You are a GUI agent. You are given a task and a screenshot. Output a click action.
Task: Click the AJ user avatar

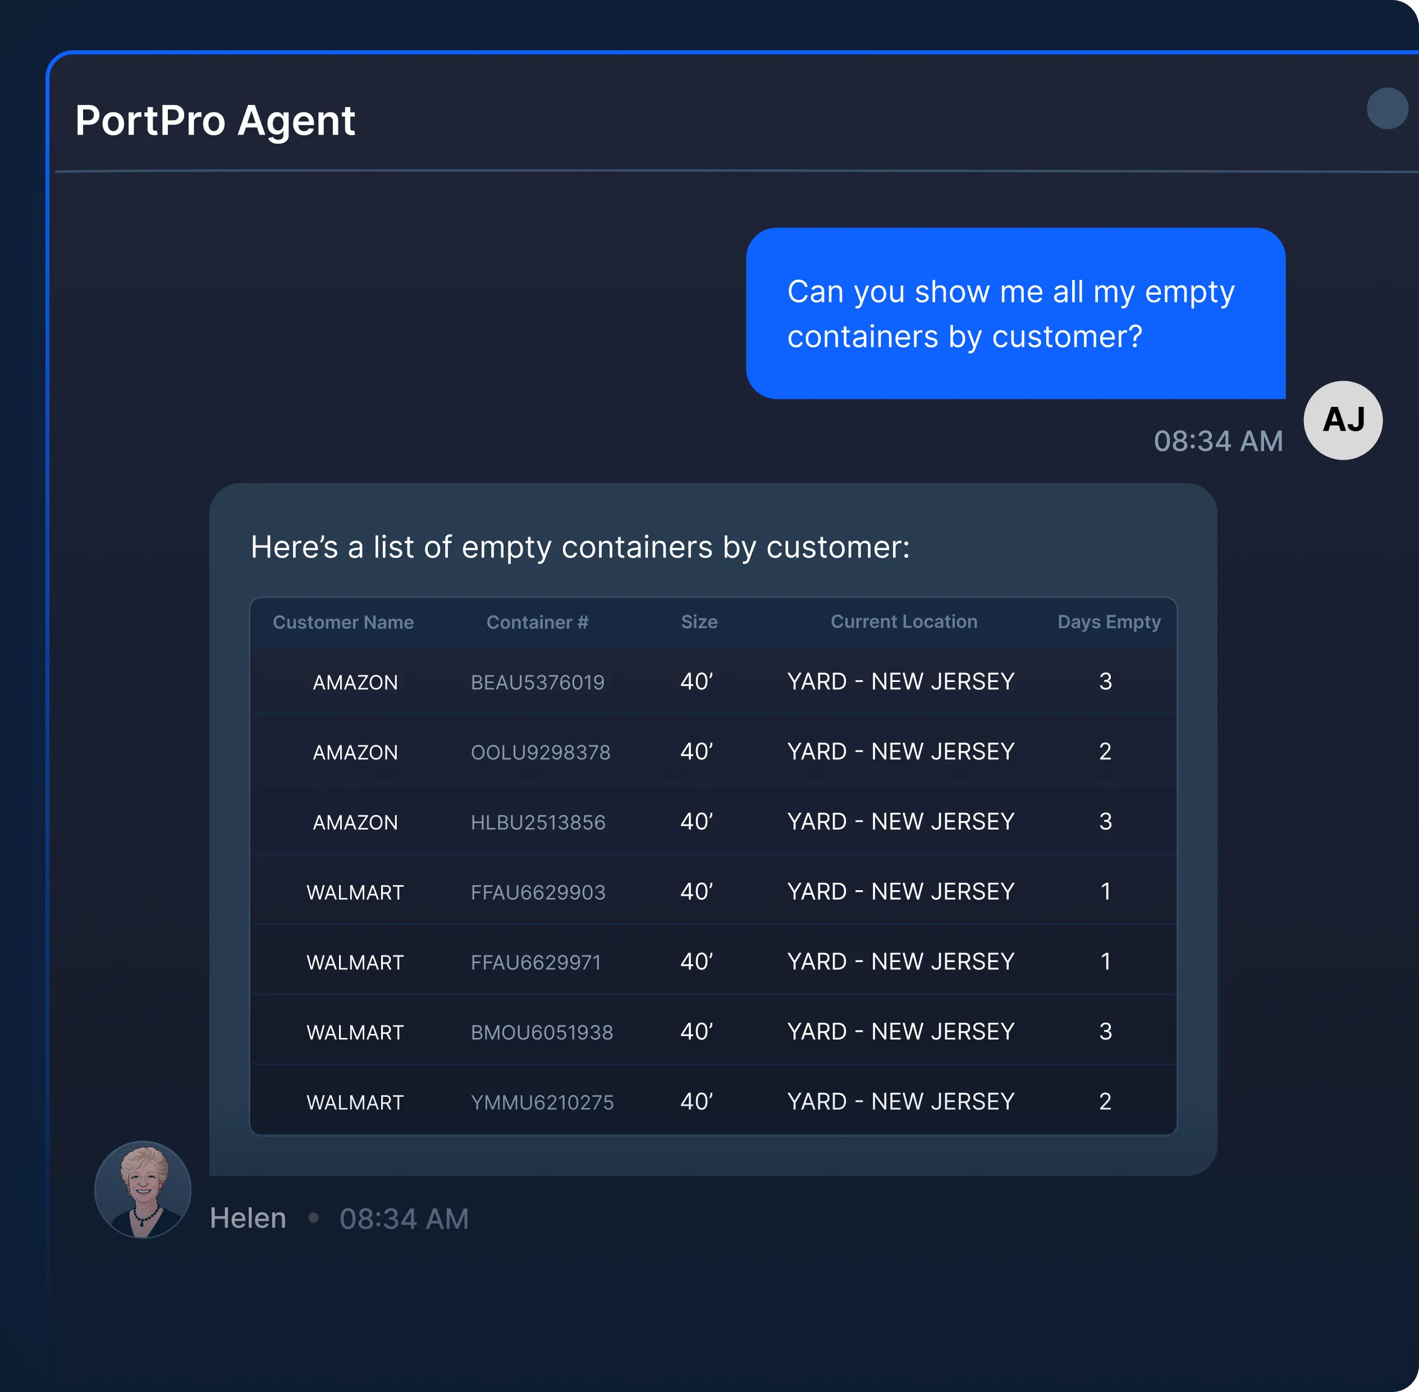point(1342,420)
